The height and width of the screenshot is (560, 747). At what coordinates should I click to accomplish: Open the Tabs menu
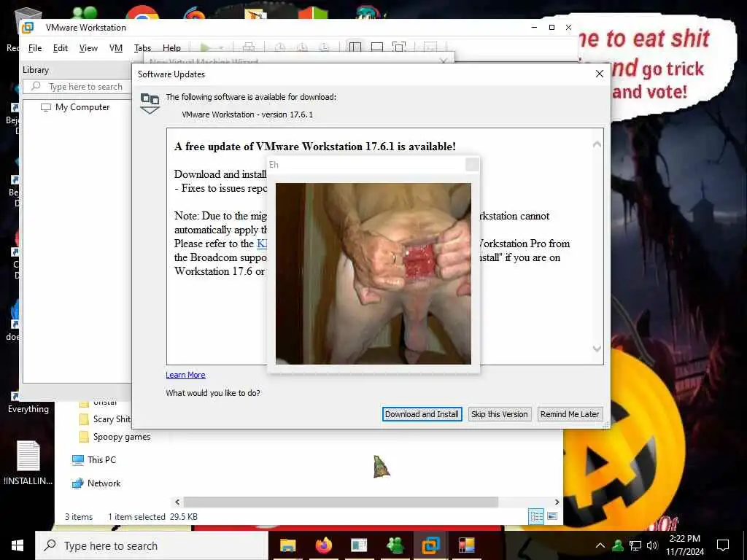coord(142,48)
